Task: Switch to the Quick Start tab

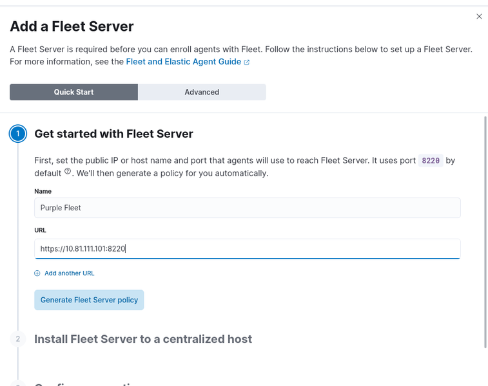Action: point(73,92)
